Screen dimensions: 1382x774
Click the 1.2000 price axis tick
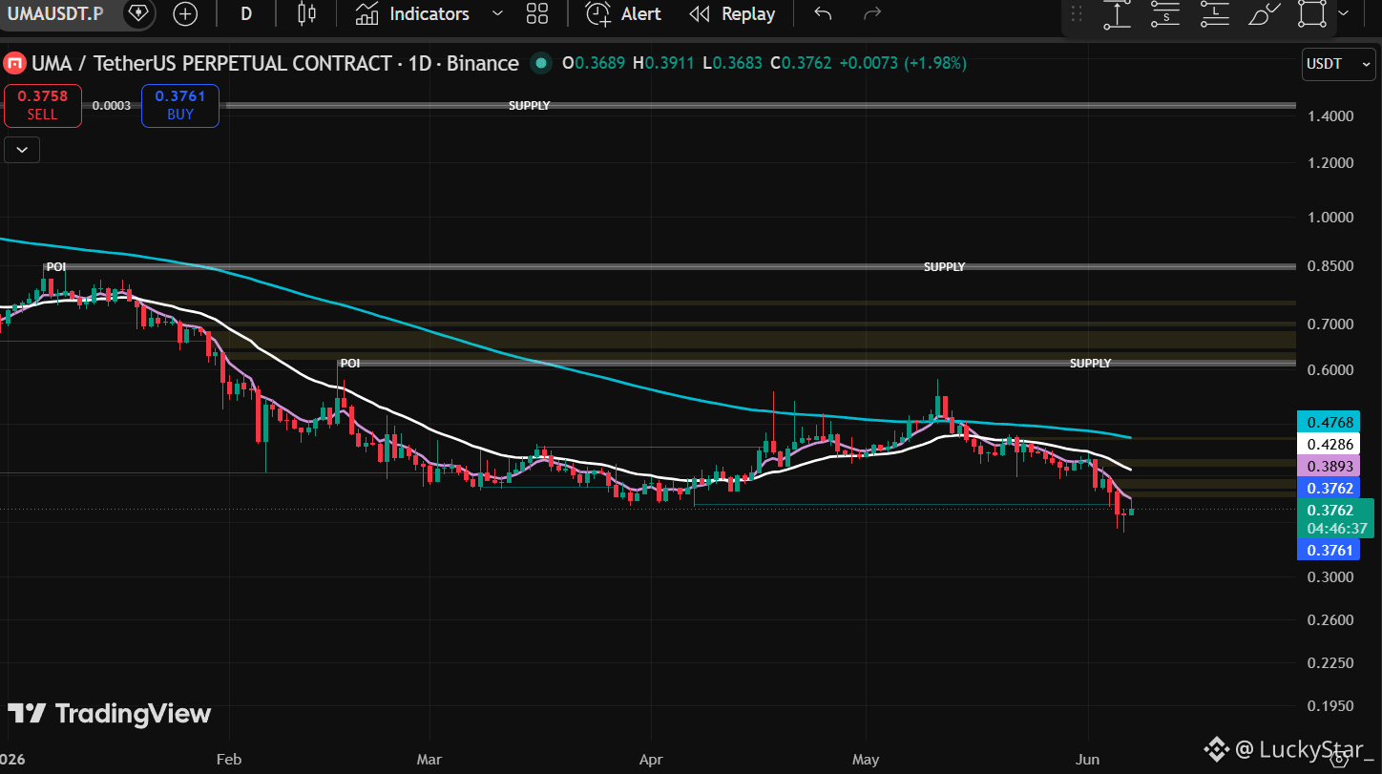pyautogui.click(x=1331, y=163)
